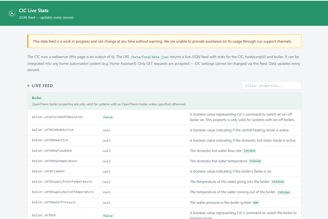Select boiler.otFbSupplyInletTemperature property

coord(62,182)
